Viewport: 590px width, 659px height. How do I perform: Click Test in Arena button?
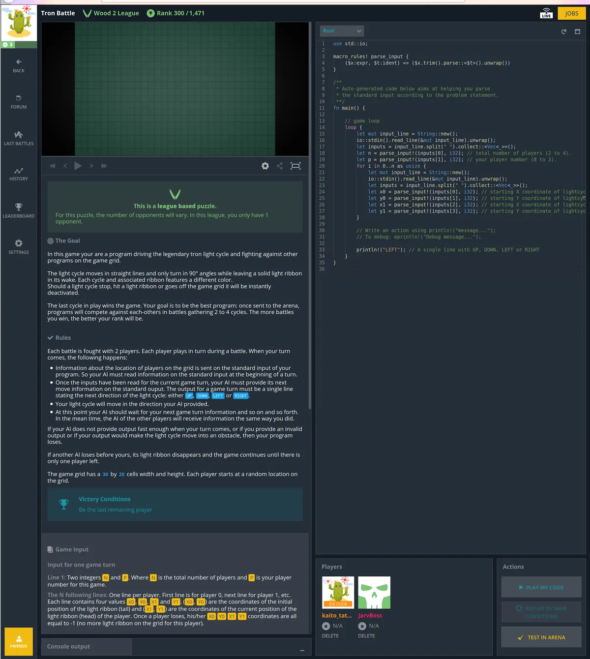pos(541,637)
